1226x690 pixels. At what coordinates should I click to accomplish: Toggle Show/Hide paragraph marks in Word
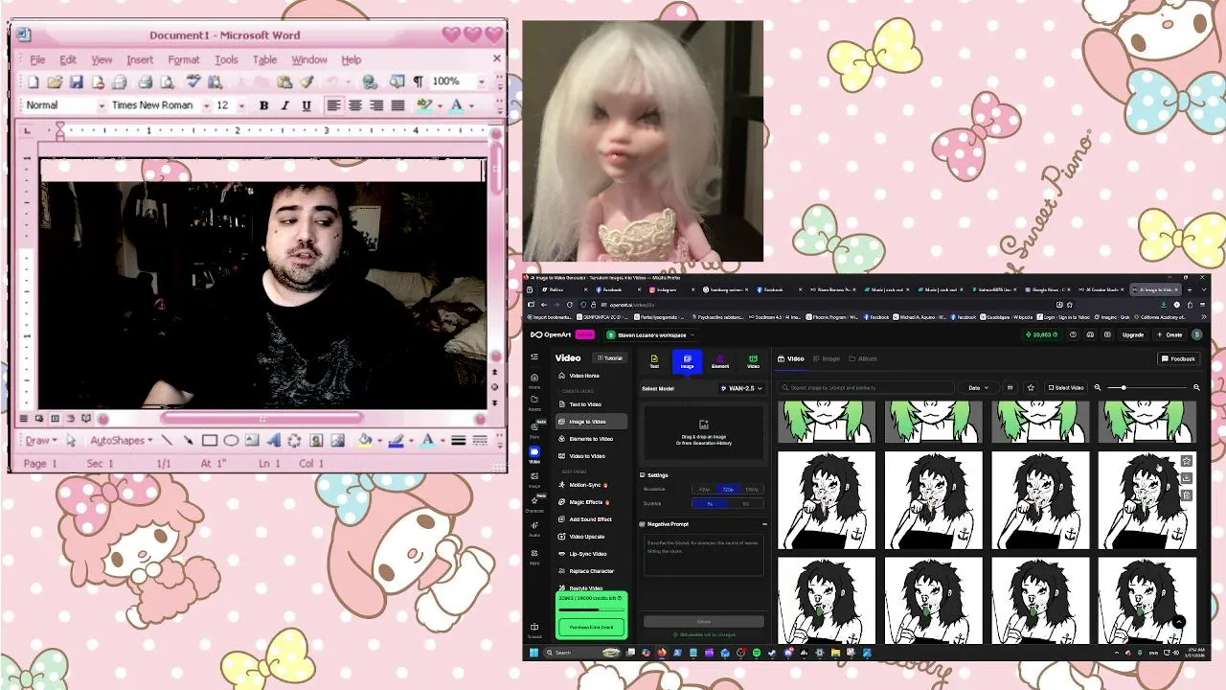point(418,82)
